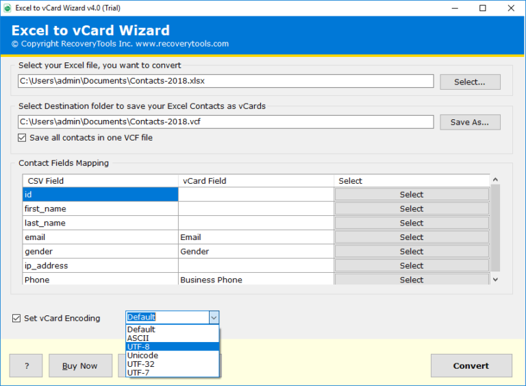Click the CSV Field column header
This screenshot has height=386, width=526.
click(100, 181)
